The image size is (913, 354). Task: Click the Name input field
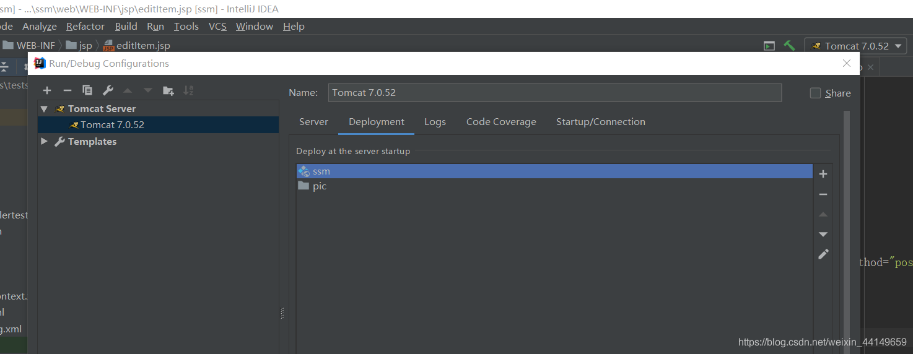pyautogui.click(x=554, y=93)
